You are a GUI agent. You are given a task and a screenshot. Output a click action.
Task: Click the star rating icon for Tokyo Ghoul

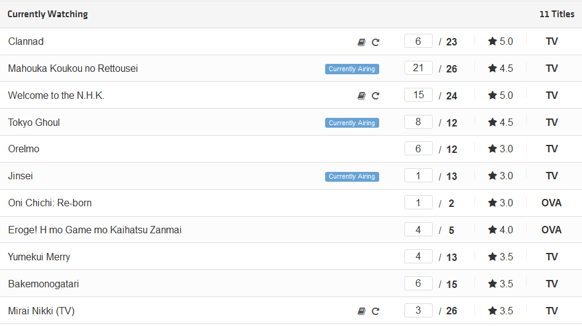[x=492, y=122]
